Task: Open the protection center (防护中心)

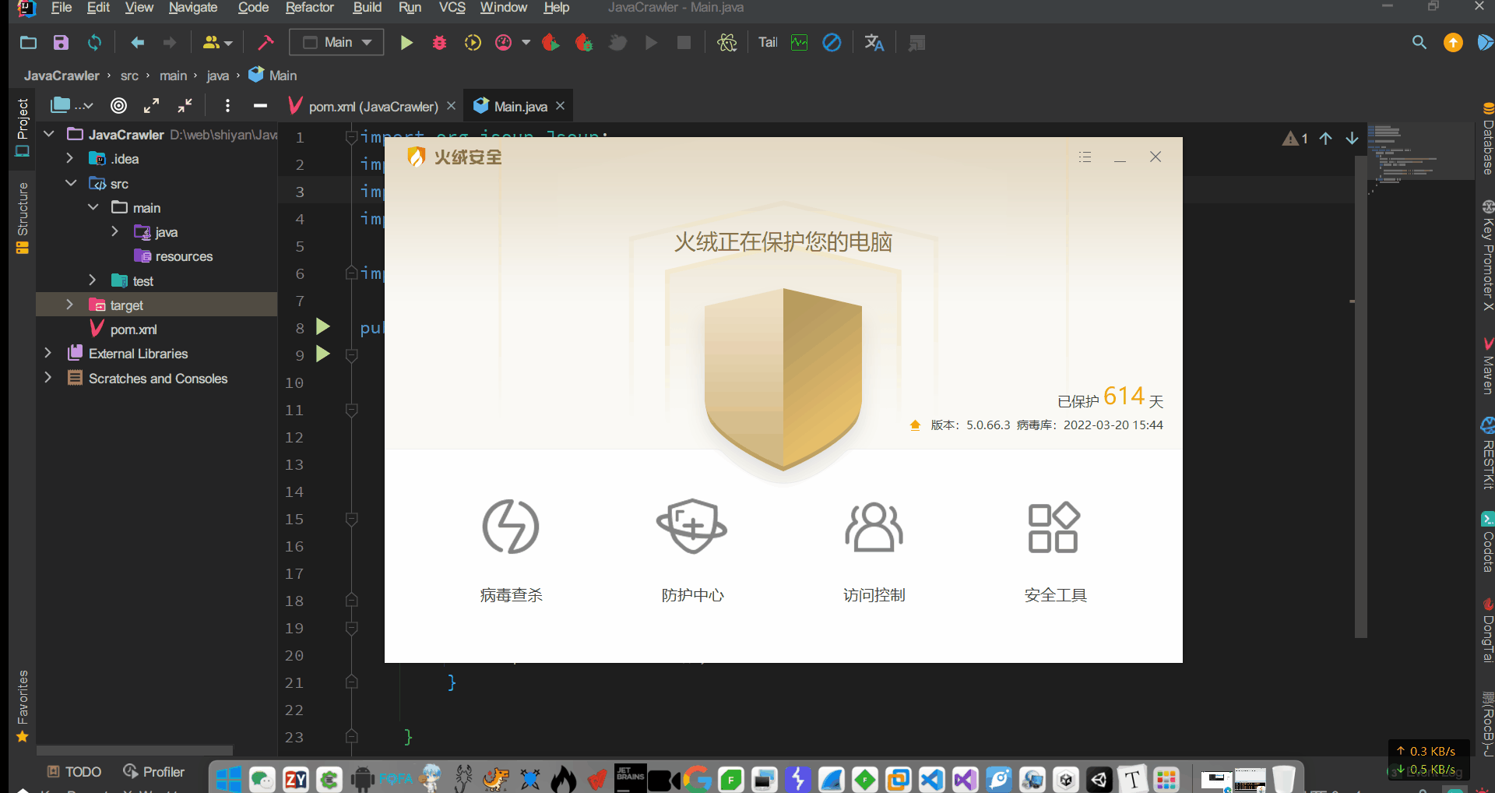Action: click(692, 550)
